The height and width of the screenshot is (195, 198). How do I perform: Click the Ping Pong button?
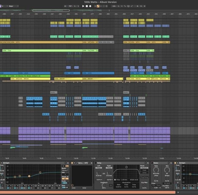[x=144, y=177]
